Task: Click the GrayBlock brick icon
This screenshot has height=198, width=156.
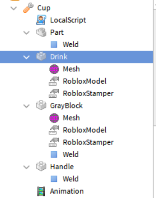Action: pyautogui.click(x=41, y=105)
